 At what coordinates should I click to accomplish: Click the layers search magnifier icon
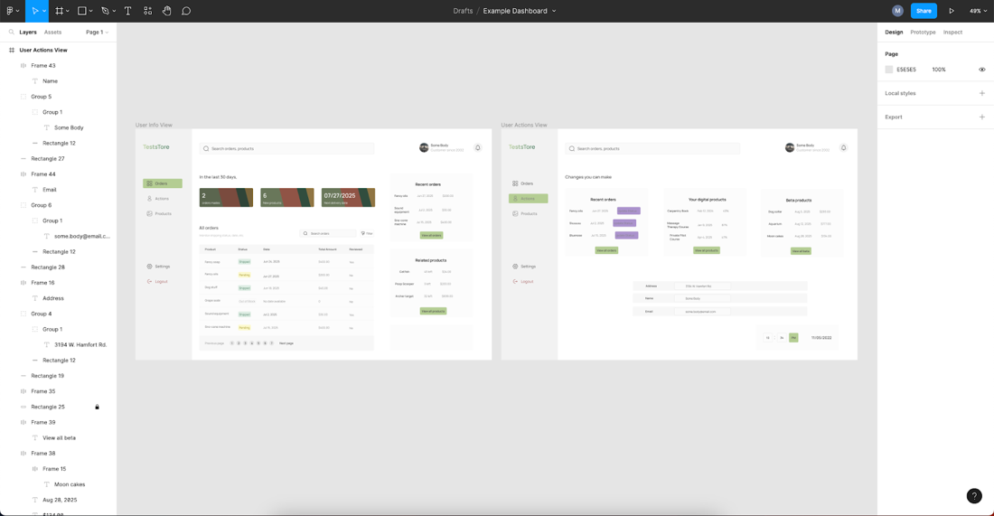click(12, 32)
